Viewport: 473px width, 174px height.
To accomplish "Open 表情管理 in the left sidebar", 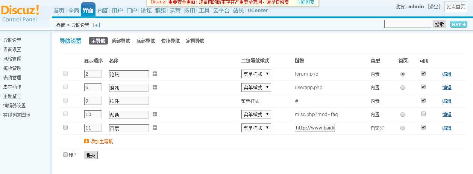I will tap(12, 77).
